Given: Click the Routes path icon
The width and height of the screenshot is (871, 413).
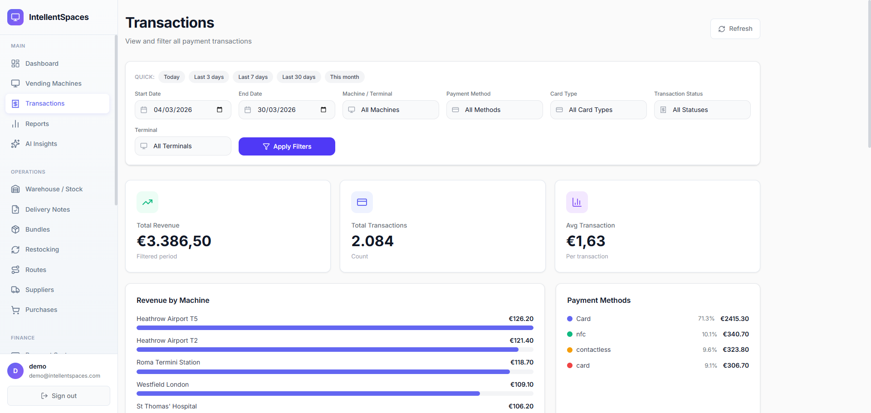Looking at the screenshot, I should click(15, 270).
